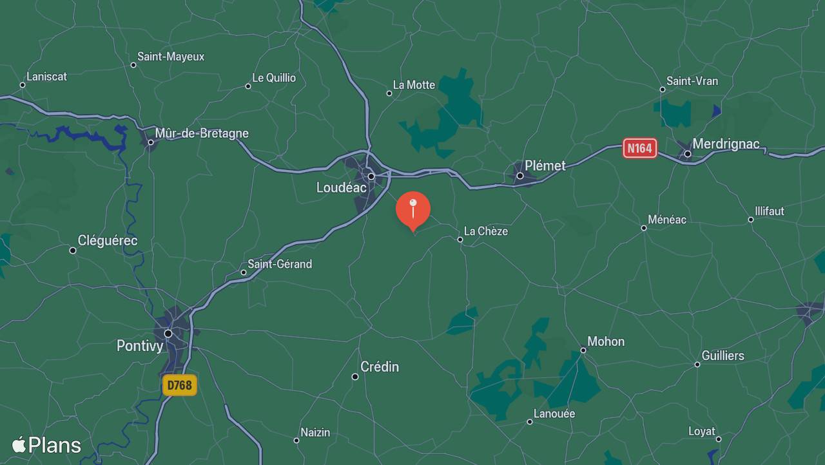Select the Loudéac city dot
This screenshot has width=825, height=465.
[371, 176]
